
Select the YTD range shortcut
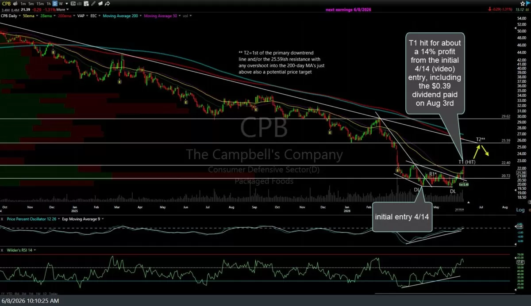click(x=9, y=294)
